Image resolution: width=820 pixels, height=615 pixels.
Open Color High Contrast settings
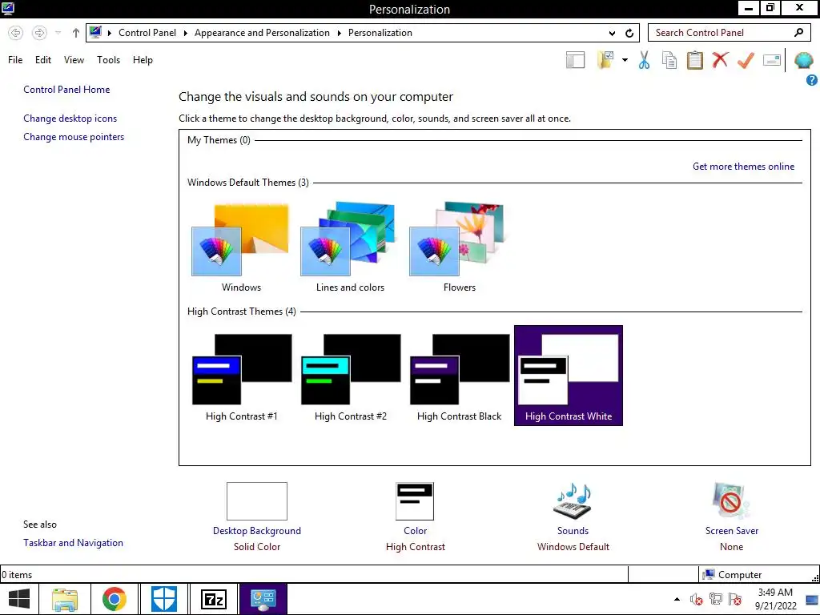pos(416,517)
